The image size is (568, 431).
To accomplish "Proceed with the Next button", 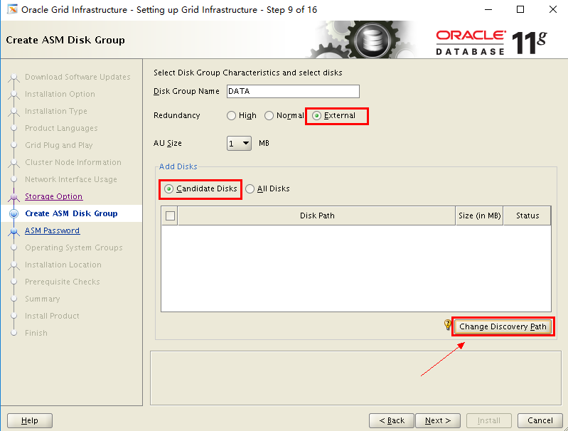I will [x=438, y=420].
